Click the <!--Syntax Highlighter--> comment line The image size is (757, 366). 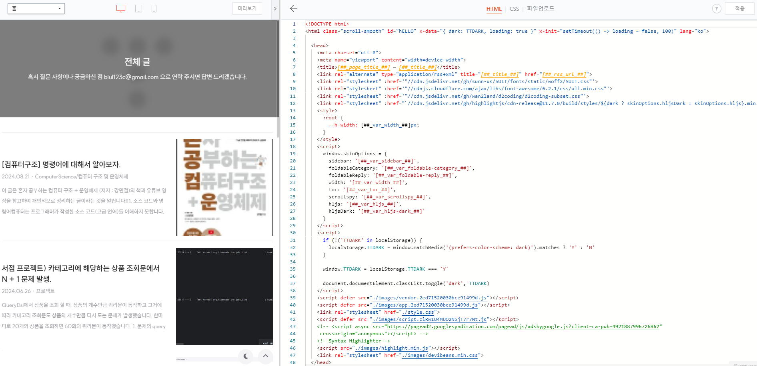coord(353,341)
